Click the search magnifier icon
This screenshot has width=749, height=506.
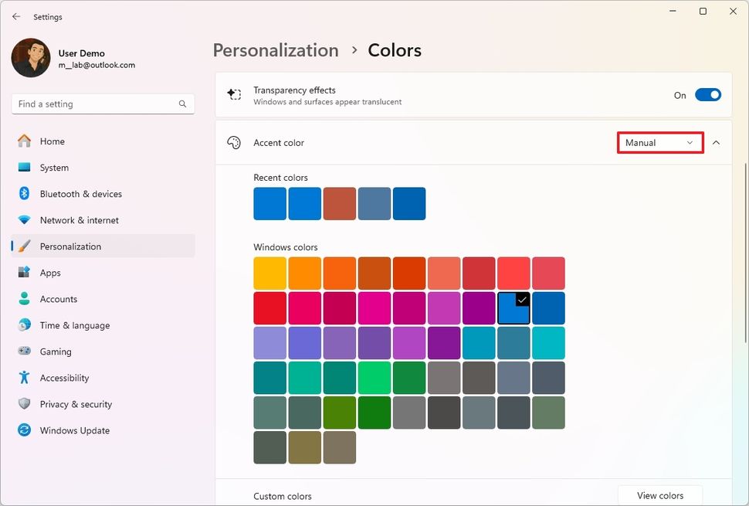(x=183, y=104)
